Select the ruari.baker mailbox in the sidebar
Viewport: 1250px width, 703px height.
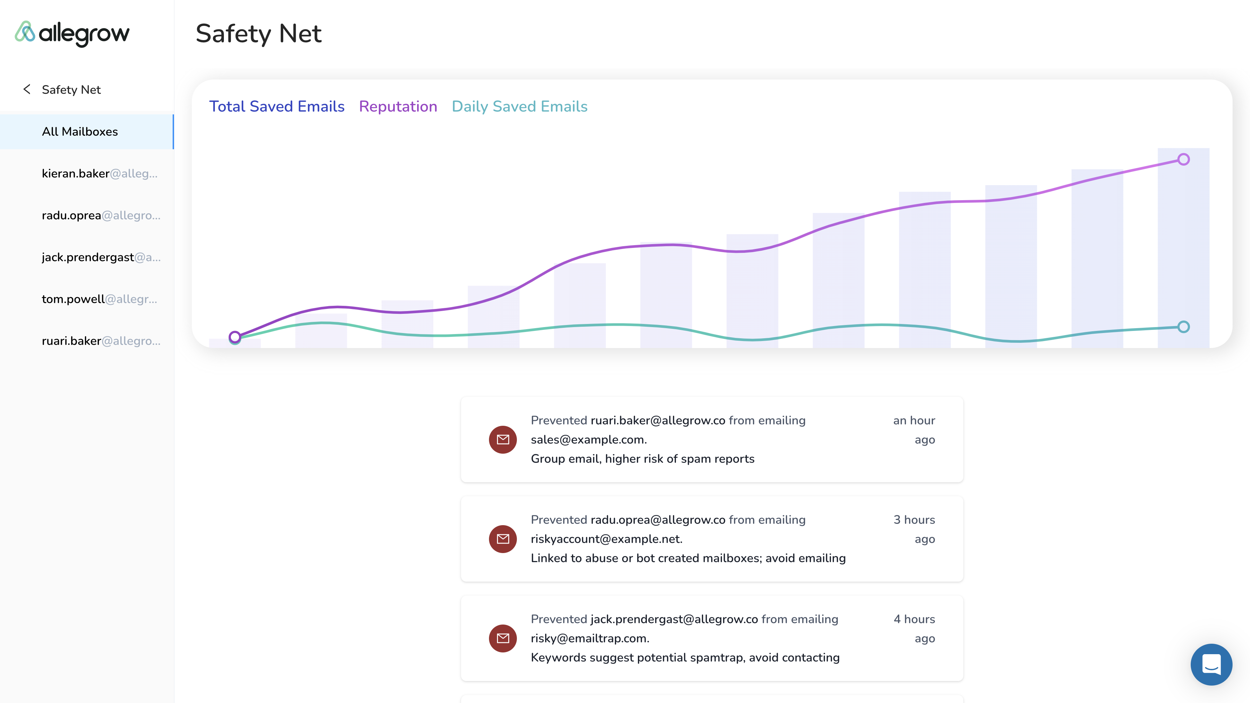(101, 341)
